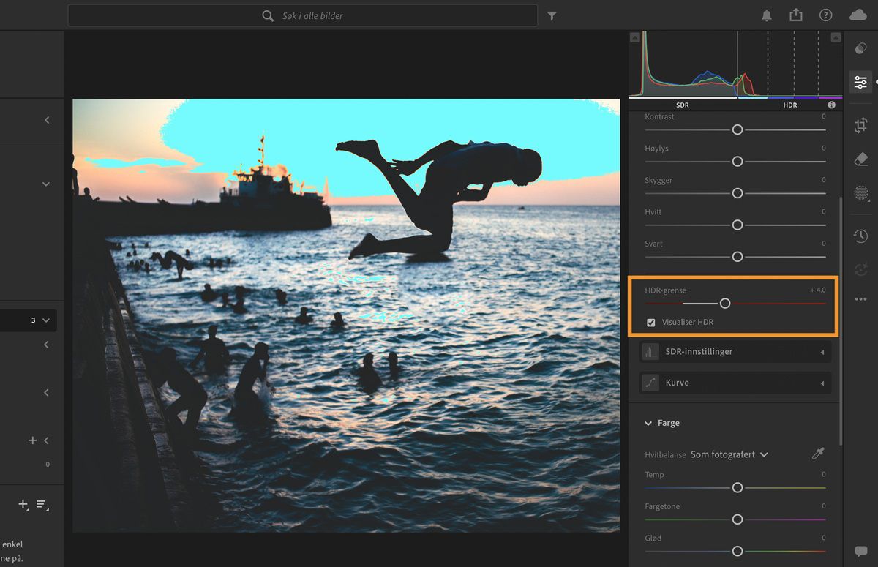Open the Edit panel with sliders icon
The height and width of the screenshot is (567, 878).
(x=860, y=82)
